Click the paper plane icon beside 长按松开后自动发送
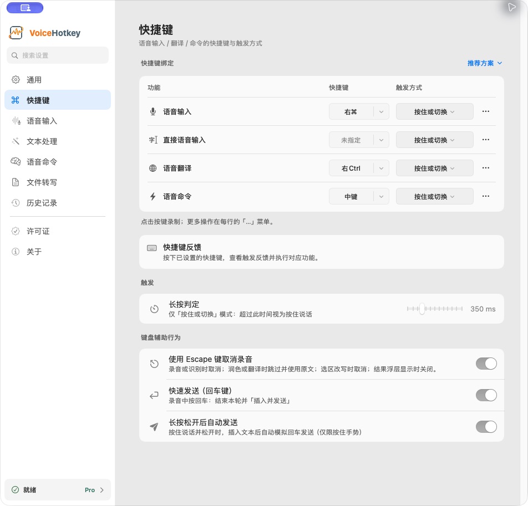Image resolution: width=528 pixels, height=506 pixels. (154, 427)
